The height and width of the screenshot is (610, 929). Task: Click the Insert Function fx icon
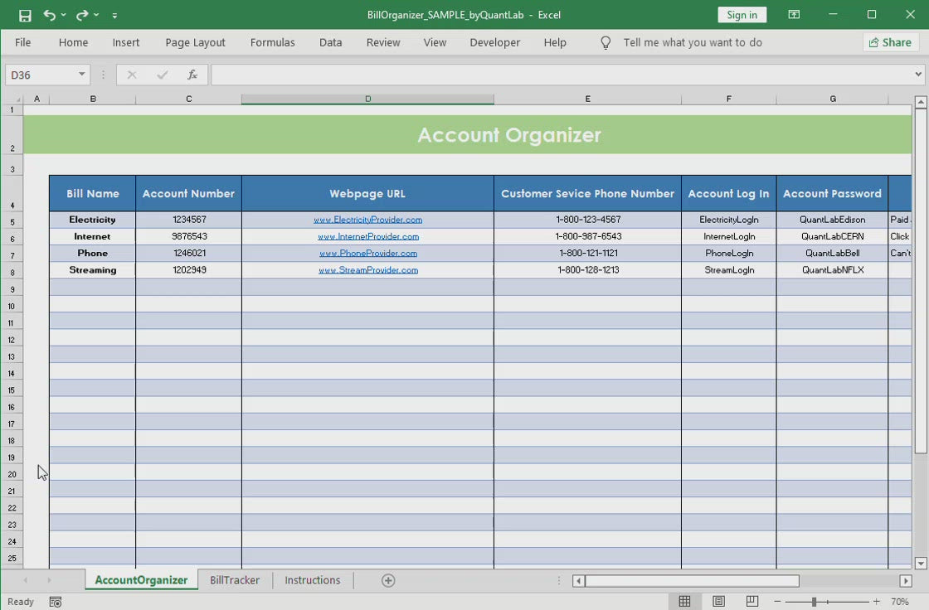point(192,75)
